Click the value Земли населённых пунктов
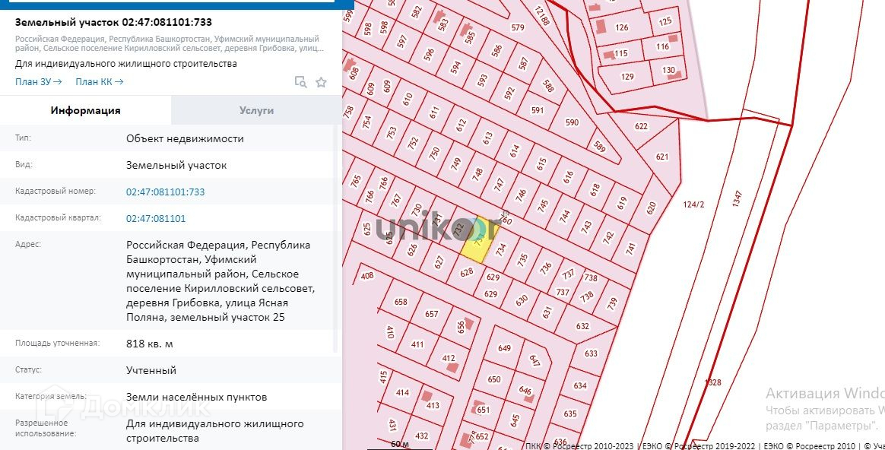This screenshot has width=885, height=450. coord(196,397)
